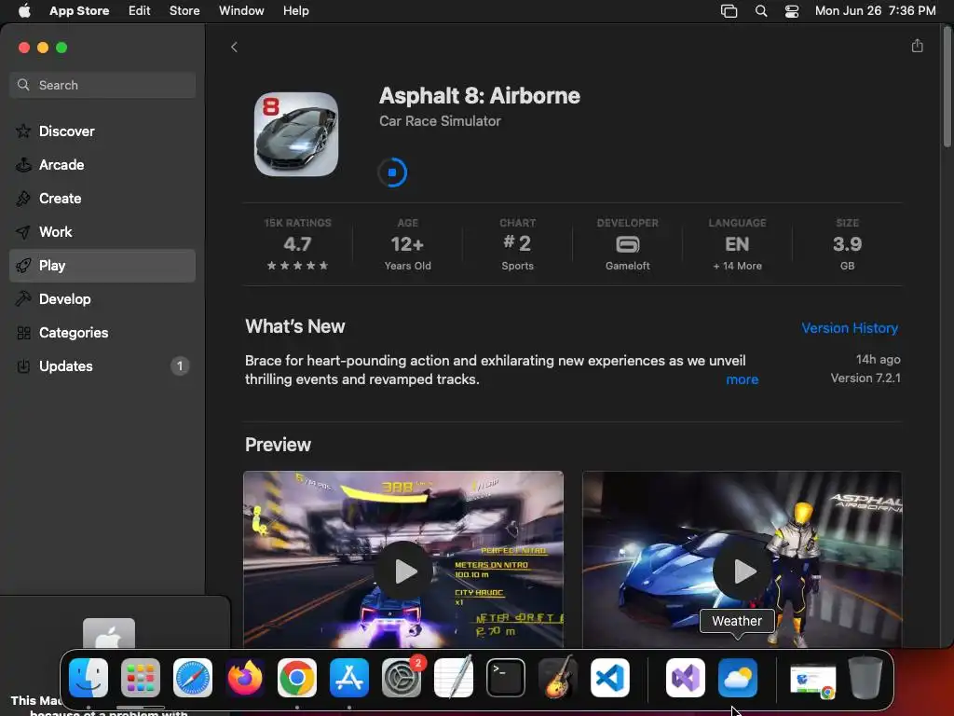Open Control Center in menu bar
954x716 pixels.
(792, 11)
